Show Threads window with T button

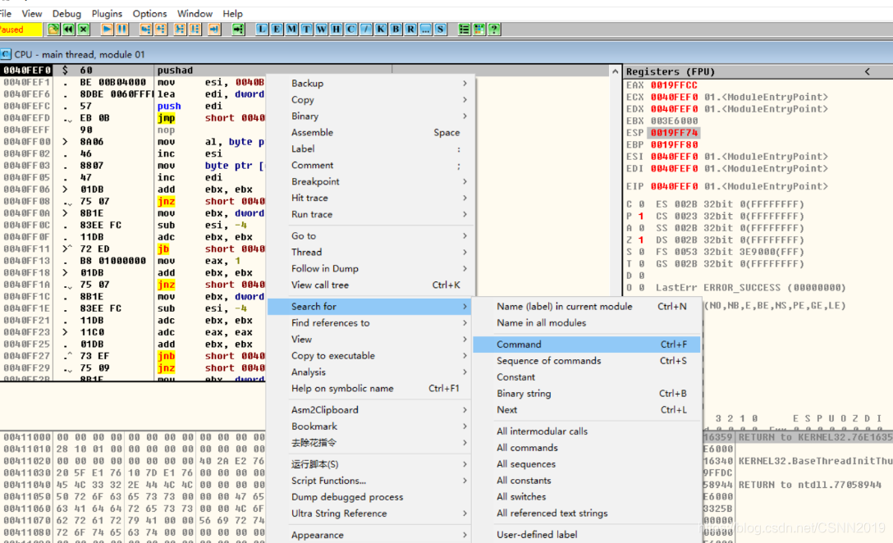[x=306, y=29]
